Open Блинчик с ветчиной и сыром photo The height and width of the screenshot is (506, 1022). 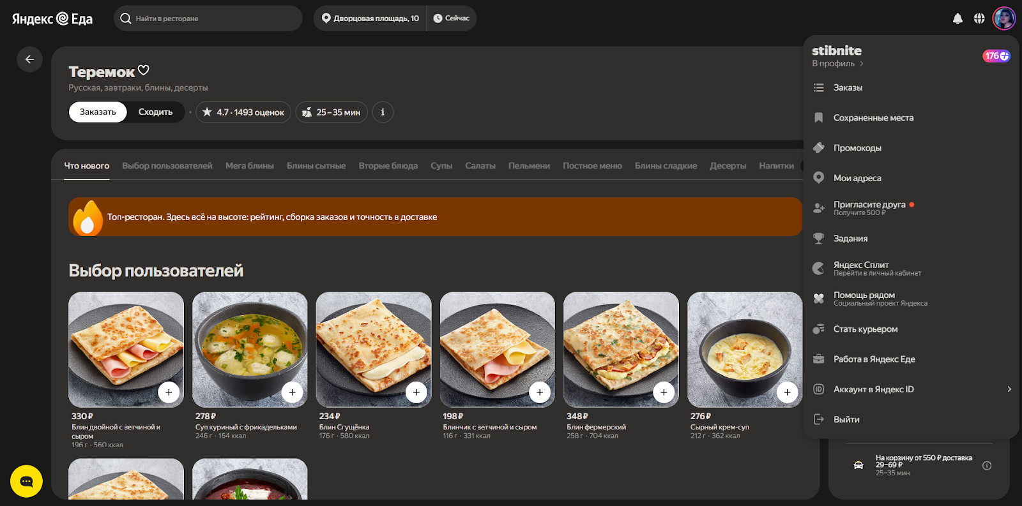(x=498, y=350)
